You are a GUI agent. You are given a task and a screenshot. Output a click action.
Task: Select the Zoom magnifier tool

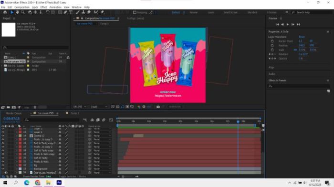click(x=22, y=12)
